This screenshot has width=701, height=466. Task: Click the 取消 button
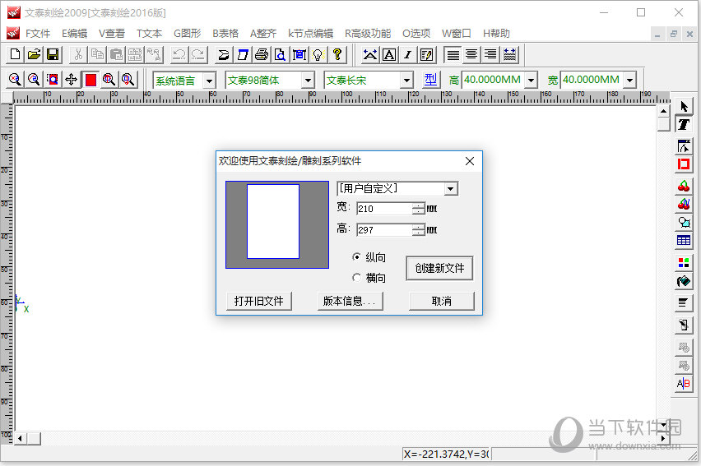pos(442,301)
